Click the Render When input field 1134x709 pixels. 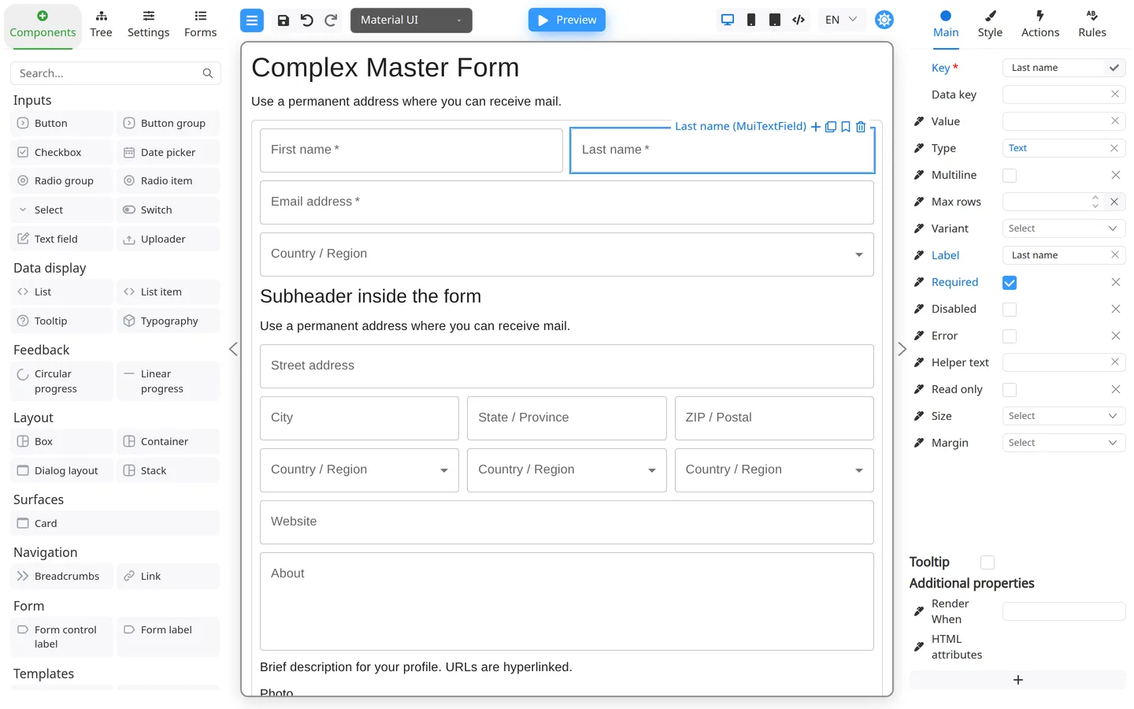point(1064,611)
